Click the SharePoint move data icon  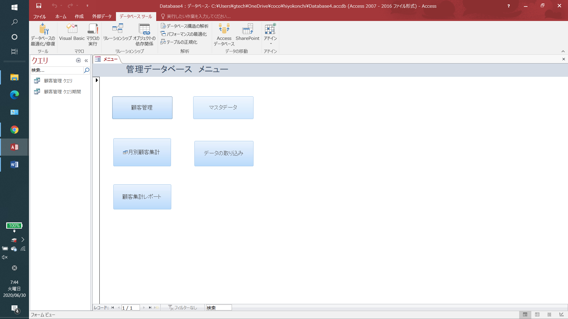pos(247,30)
